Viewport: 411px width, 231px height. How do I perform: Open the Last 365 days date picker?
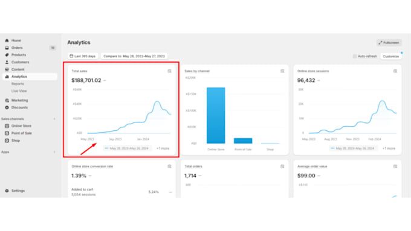(x=83, y=56)
